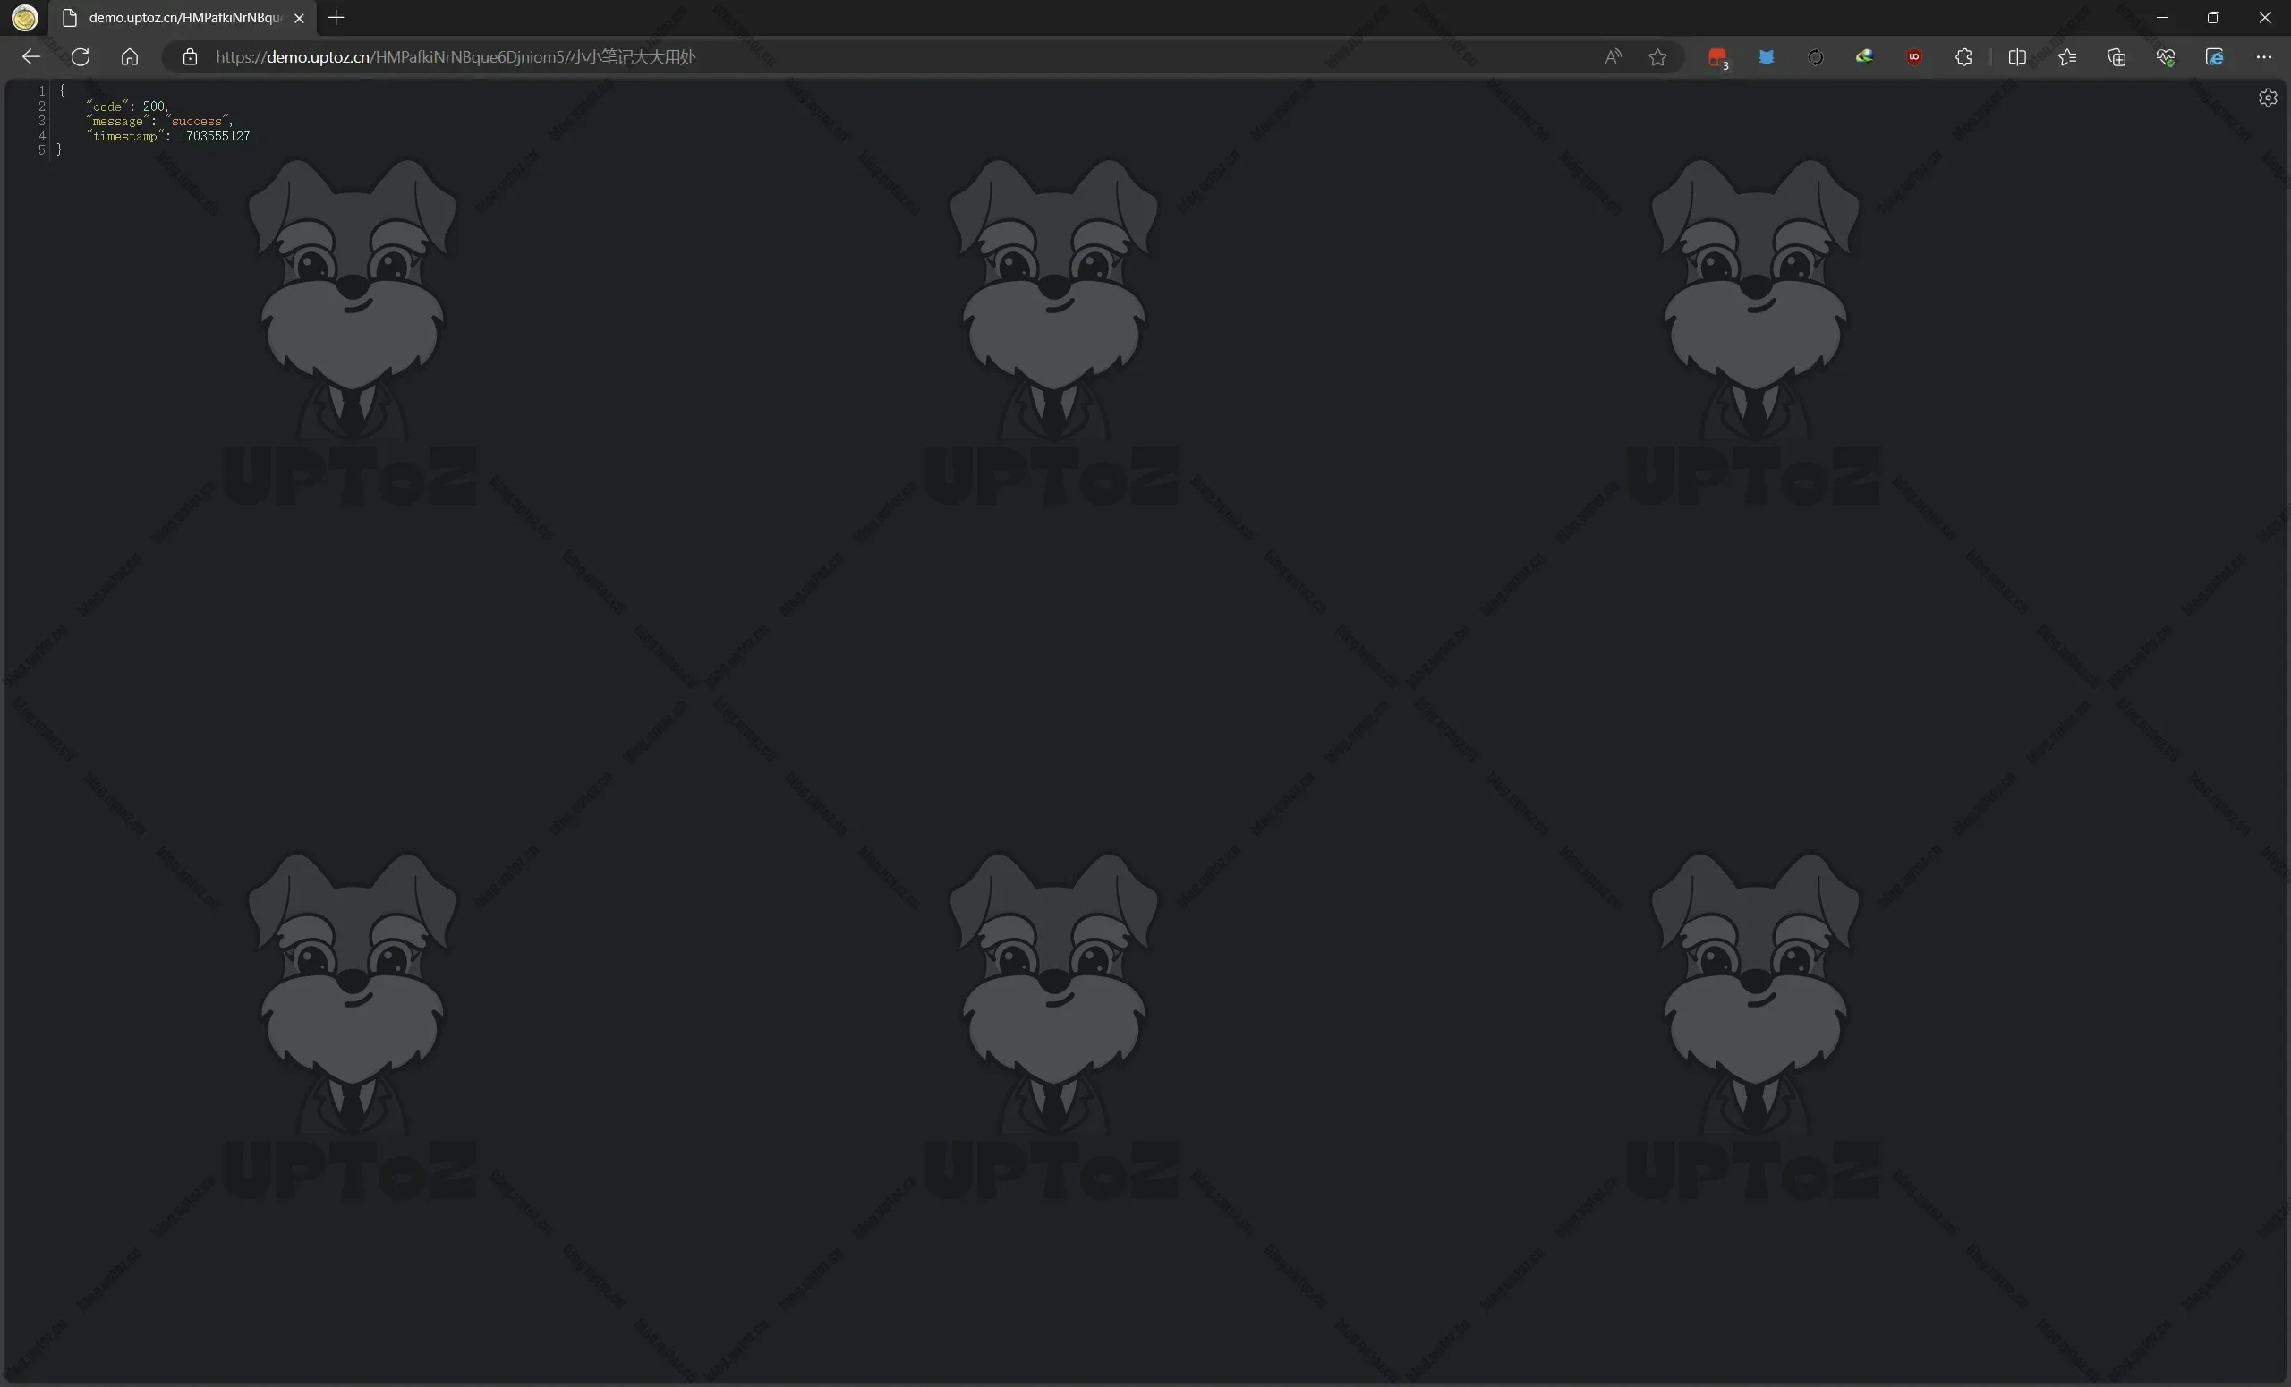2291x1387 pixels.
Task: Open a new tab with plus button
Action: 336,18
